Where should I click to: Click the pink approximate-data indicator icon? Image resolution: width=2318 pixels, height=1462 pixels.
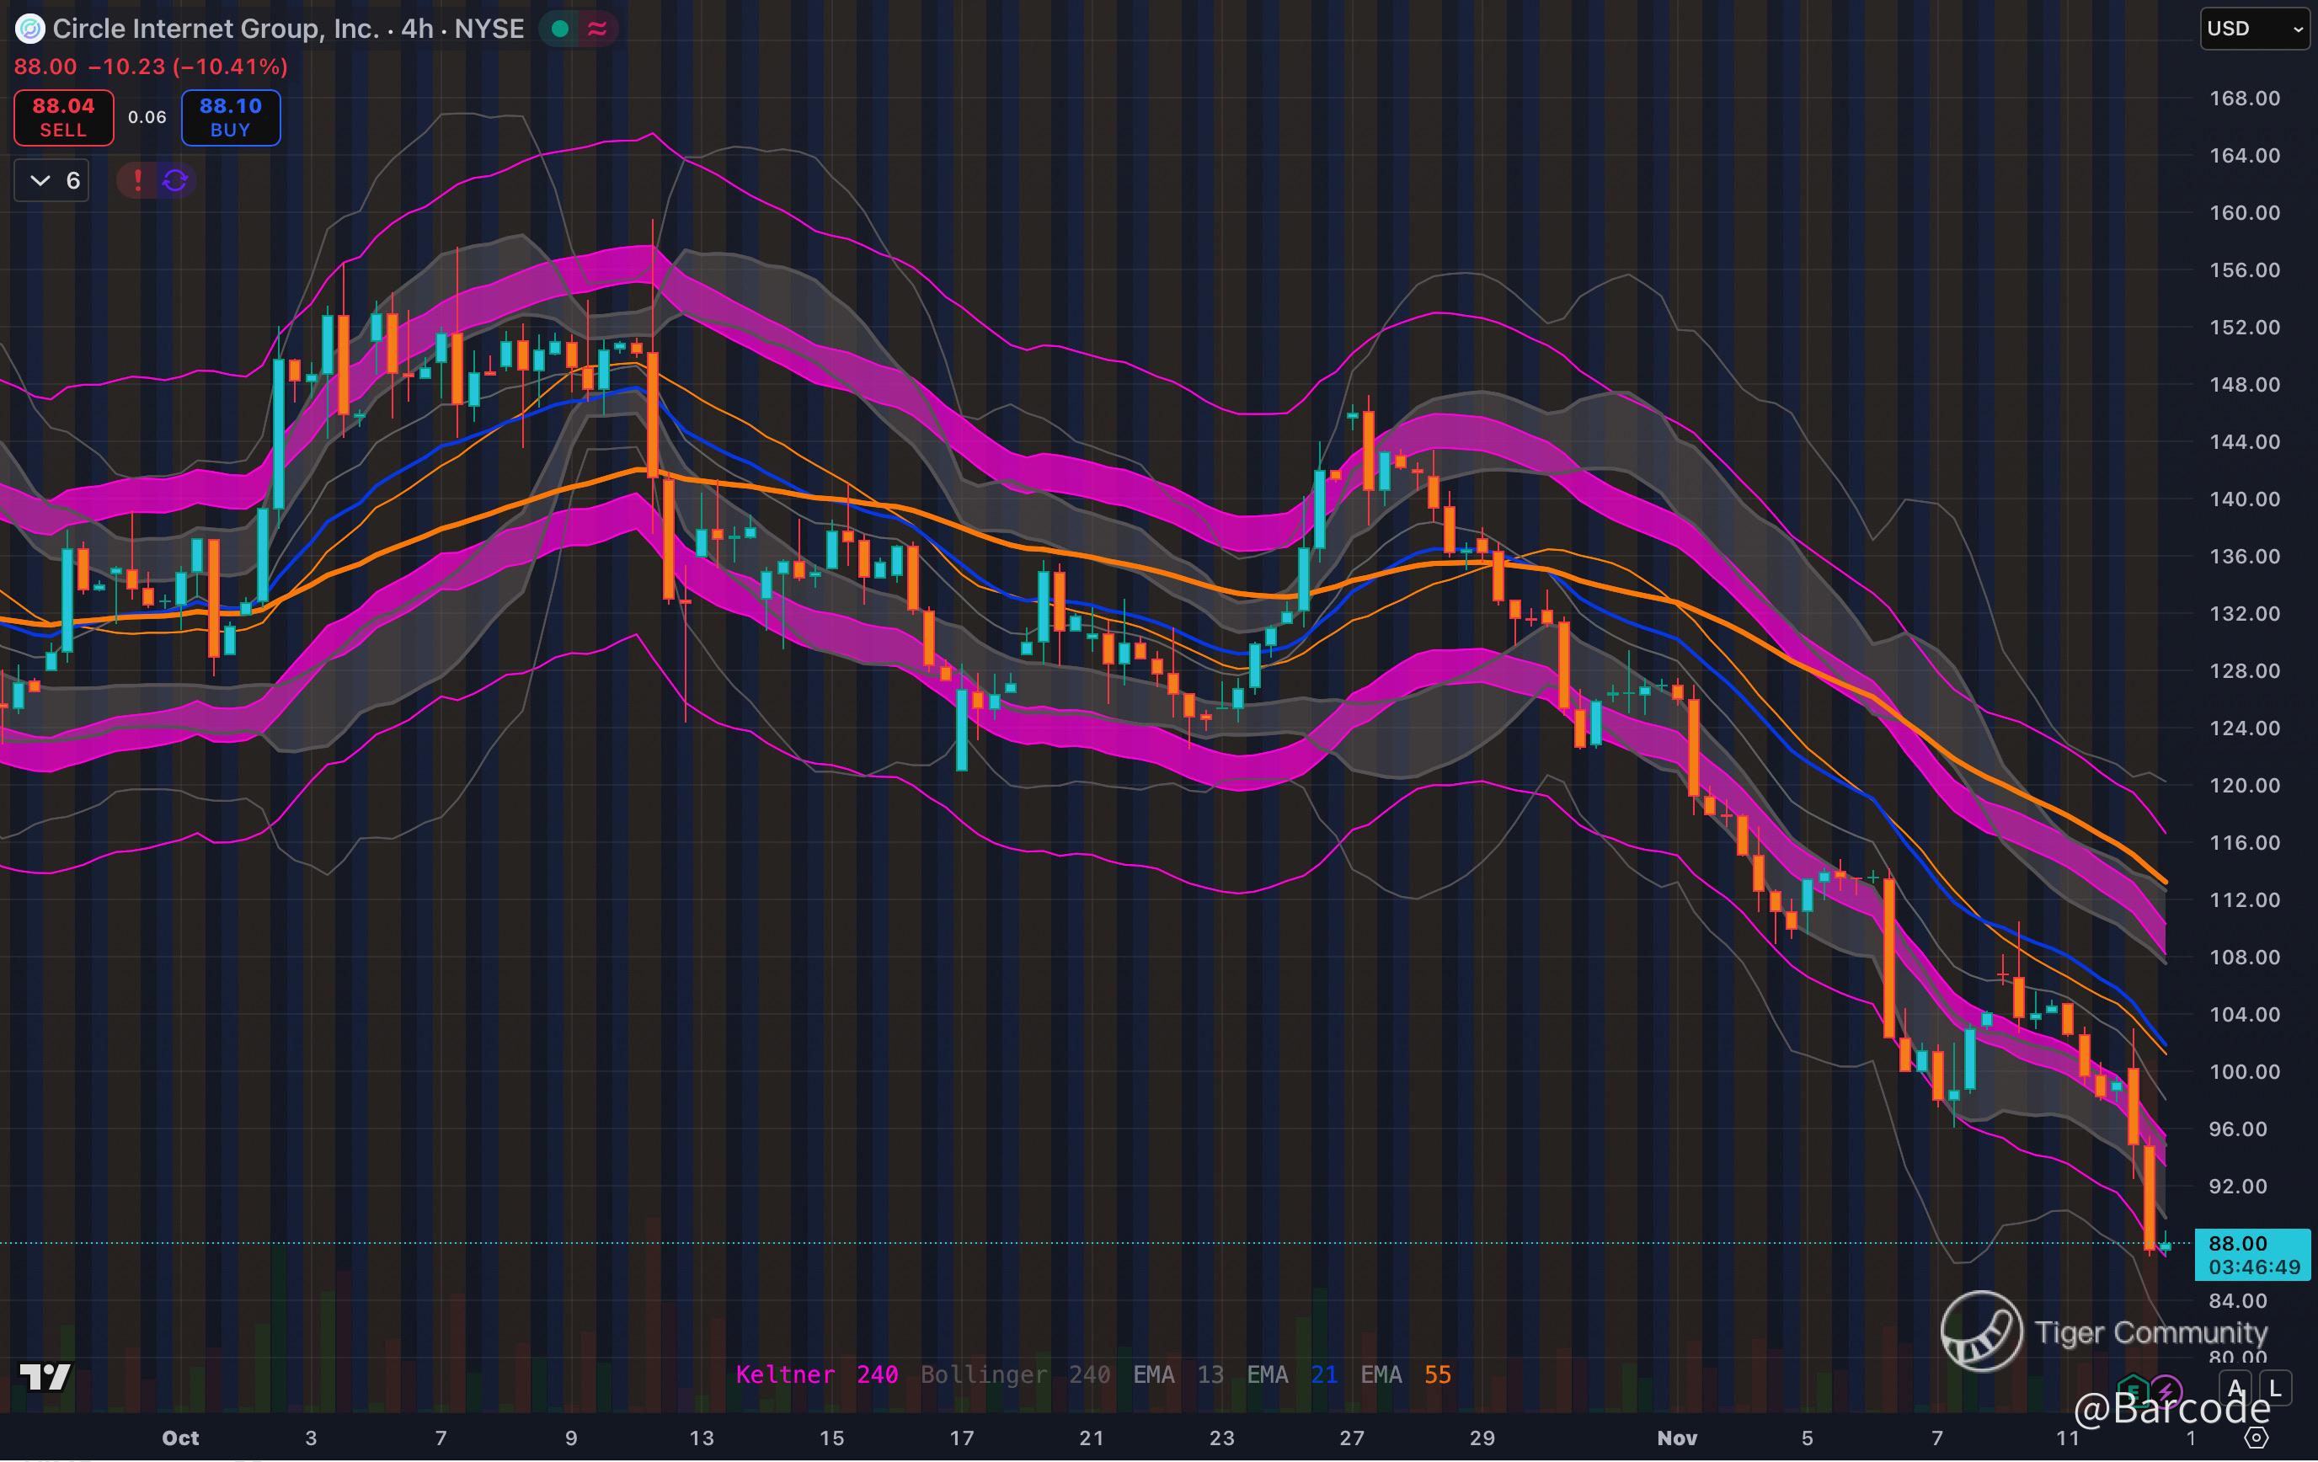click(597, 29)
